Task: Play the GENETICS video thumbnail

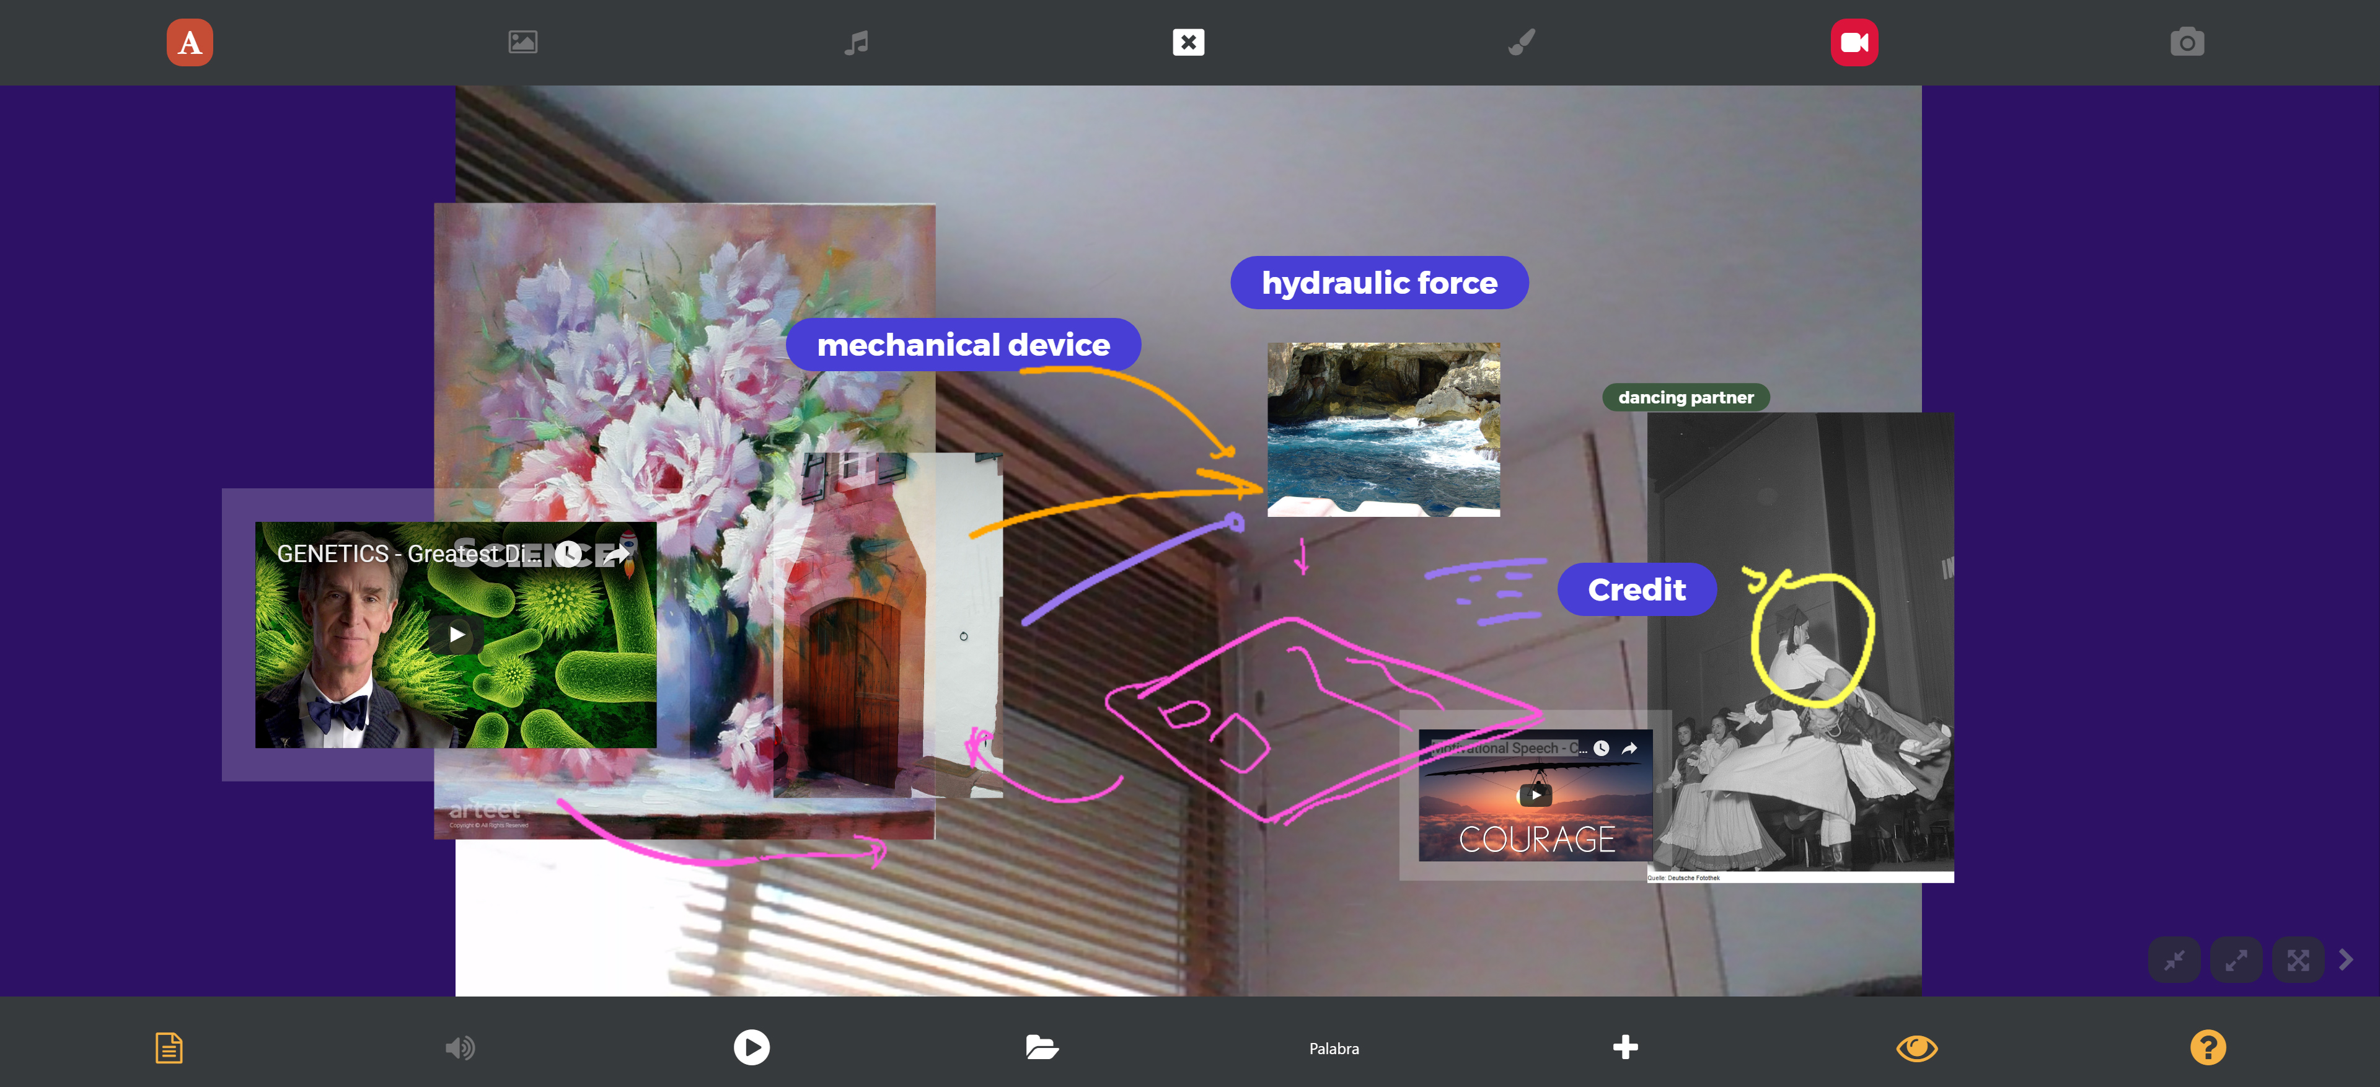Action: point(456,635)
